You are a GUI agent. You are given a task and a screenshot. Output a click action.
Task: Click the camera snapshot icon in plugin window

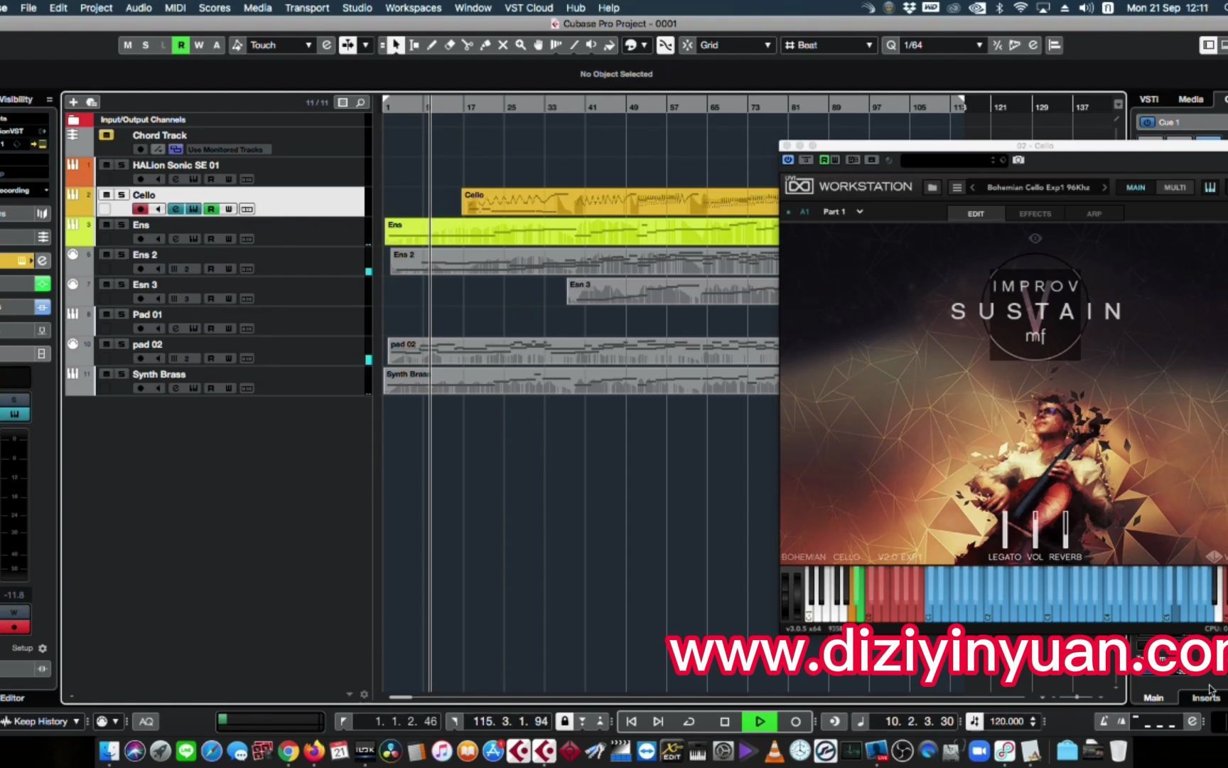1018,160
